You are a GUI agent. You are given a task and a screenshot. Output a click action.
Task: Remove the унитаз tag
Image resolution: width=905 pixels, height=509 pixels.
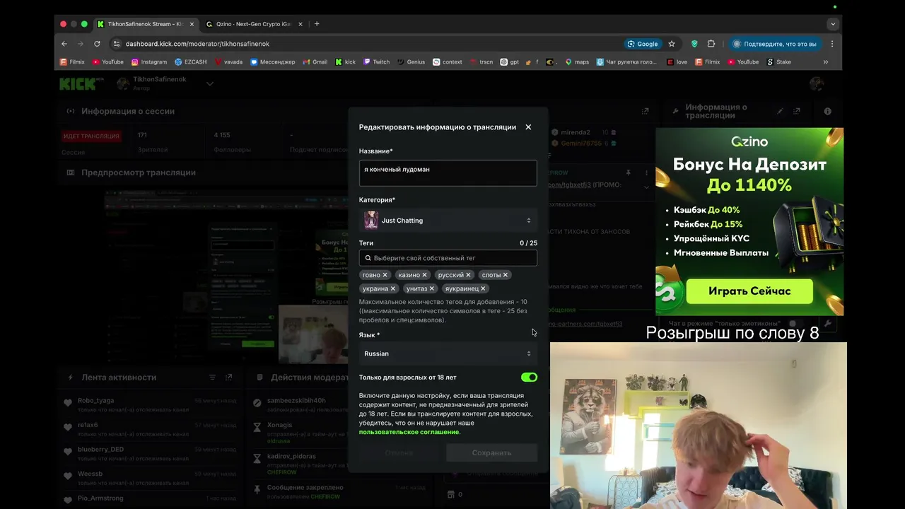point(431,288)
